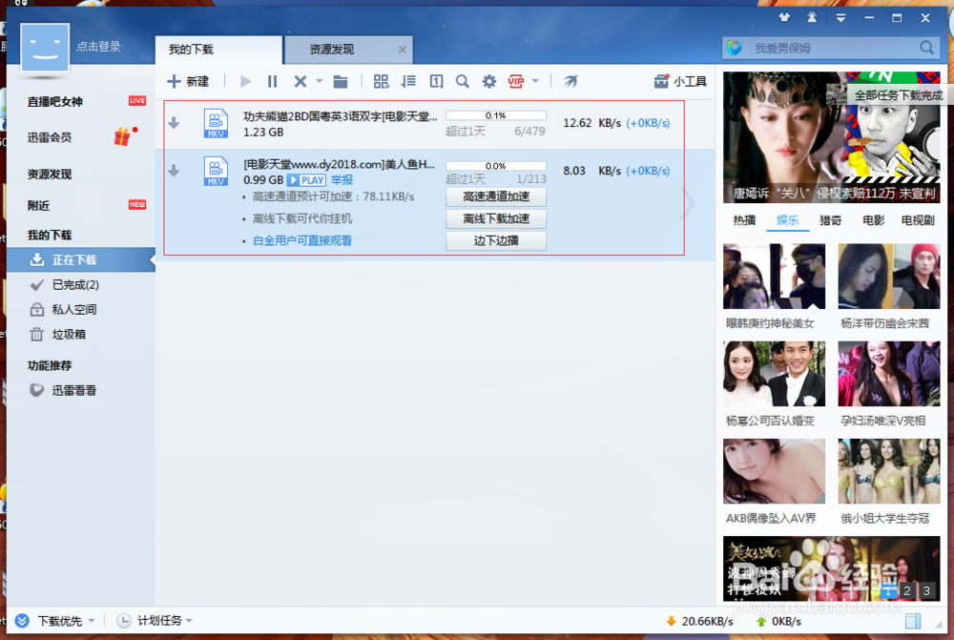Expand the VIP dropdown arrow
Image resolution: width=954 pixels, height=640 pixels.
point(535,80)
